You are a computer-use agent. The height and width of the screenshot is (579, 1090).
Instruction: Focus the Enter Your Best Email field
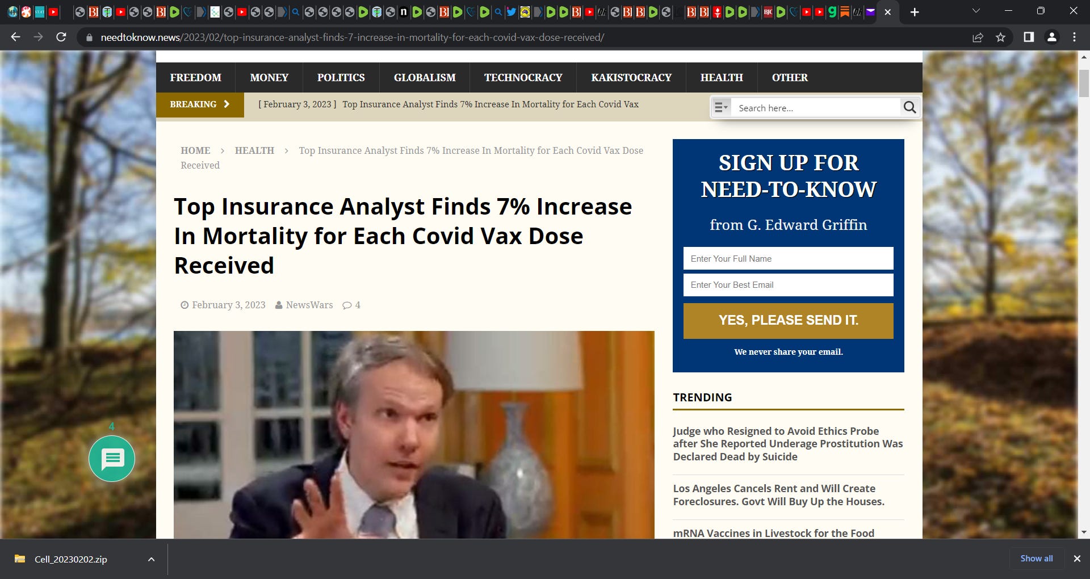point(788,285)
